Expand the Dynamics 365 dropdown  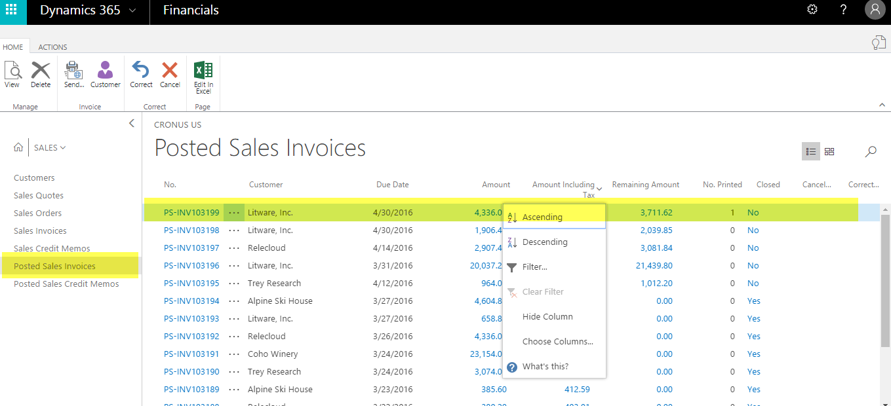132,10
